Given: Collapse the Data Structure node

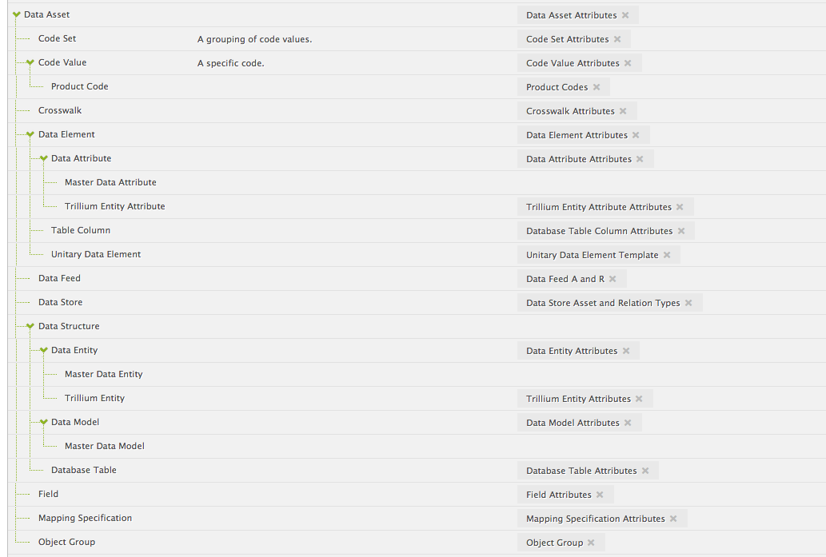Looking at the screenshot, I should (x=30, y=326).
